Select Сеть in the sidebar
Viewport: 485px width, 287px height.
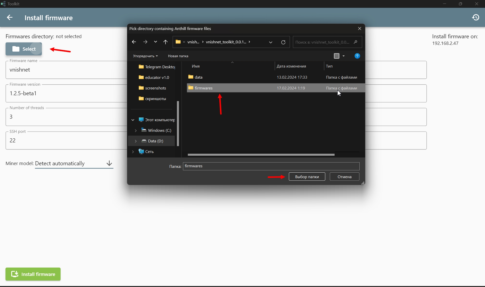(146, 151)
